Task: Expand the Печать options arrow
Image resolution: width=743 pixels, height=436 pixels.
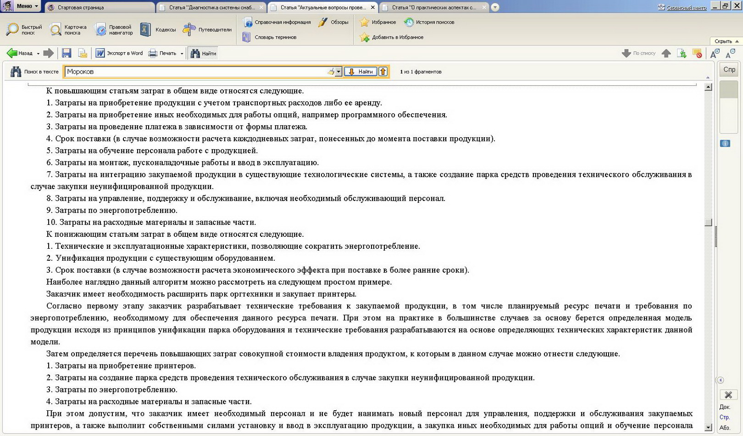Action: 182,54
